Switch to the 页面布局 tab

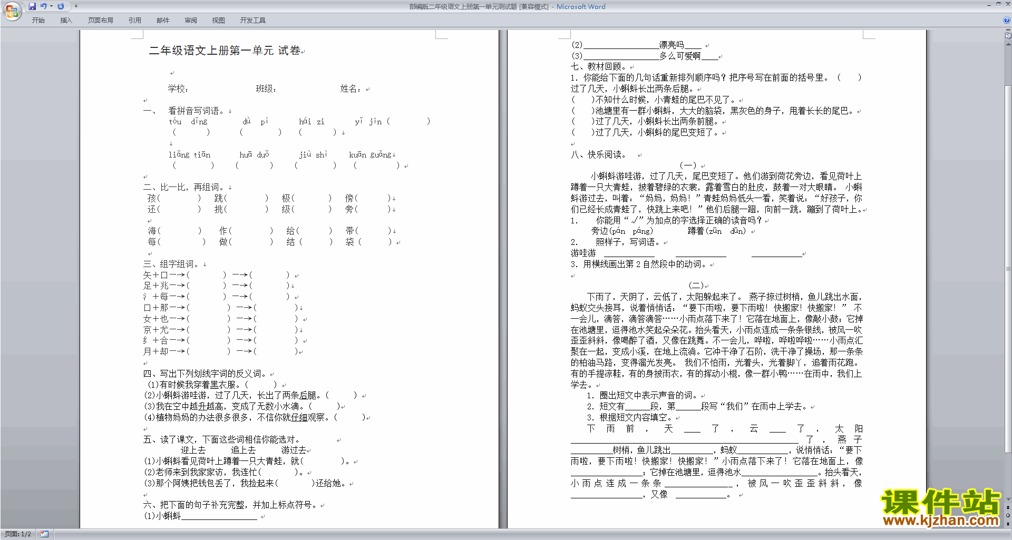coord(101,21)
